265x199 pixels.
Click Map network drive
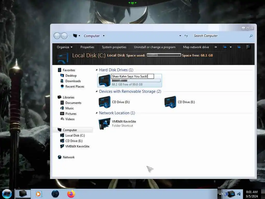[x=196, y=47]
